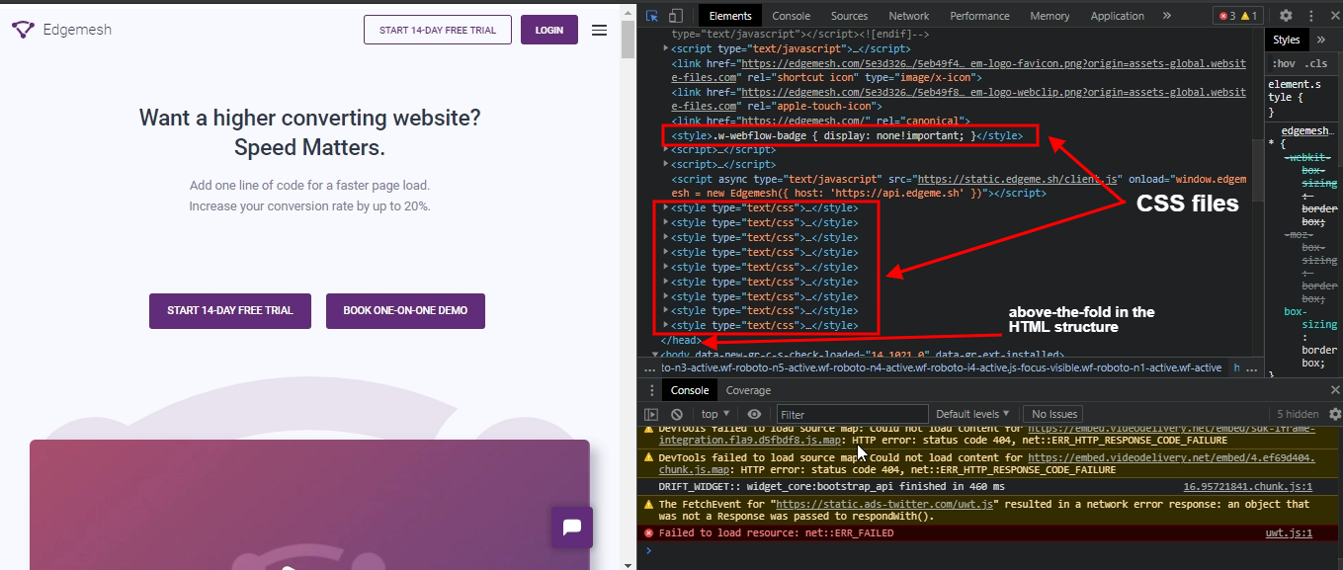Image resolution: width=1343 pixels, height=570 pixels.
Task: Open the em-logo-webclip.png href link
Action: point(959,99)
